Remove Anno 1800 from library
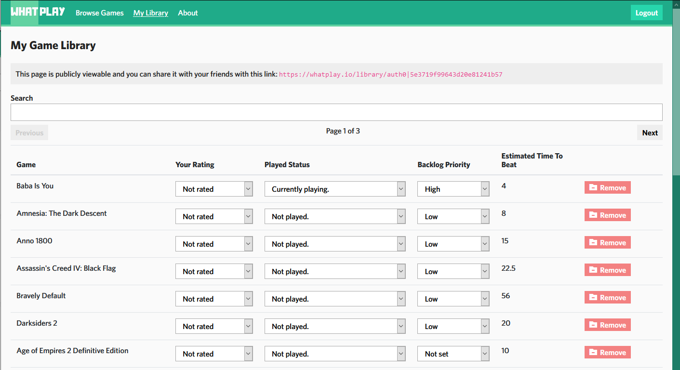This screenshot has height=370, width=680. (x=608, y=243)
